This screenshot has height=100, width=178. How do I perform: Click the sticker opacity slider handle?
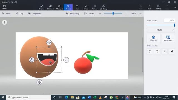(174, 25)
